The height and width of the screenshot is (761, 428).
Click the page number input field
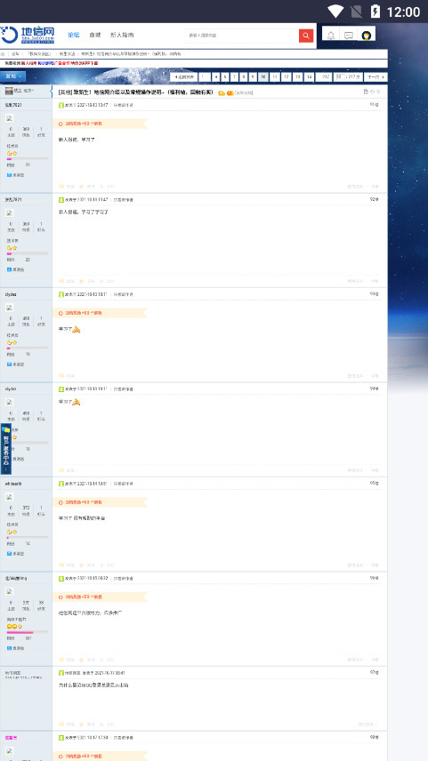pos(339,76)
